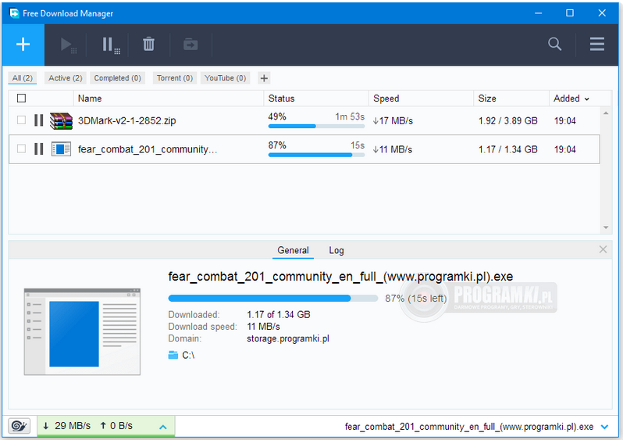
Task: Open the Torrent (0) filter
Action: pyautogui.click(x=174, y=78)
